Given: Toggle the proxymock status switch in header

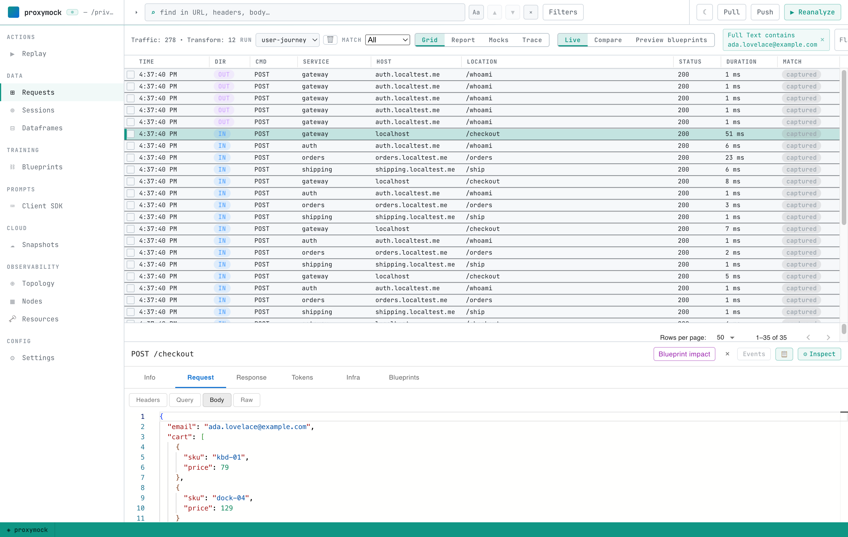Looking at the screenshot, I should (x=72, y=12).
